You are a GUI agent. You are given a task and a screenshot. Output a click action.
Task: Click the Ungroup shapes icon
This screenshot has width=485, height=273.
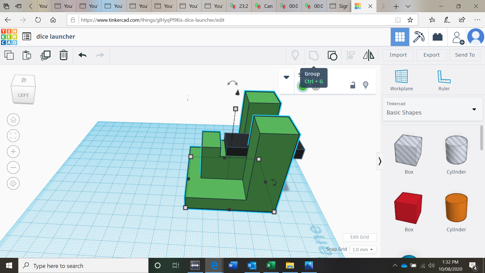pyautogui.click(x=332, y=55)
